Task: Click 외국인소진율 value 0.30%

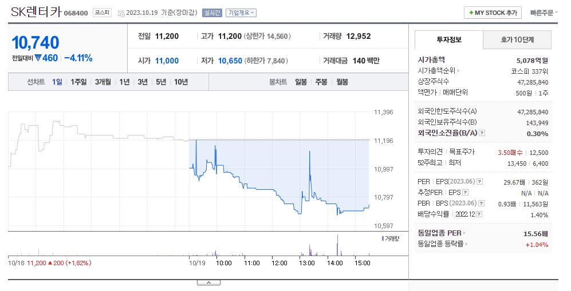Action: coord(538,134)
